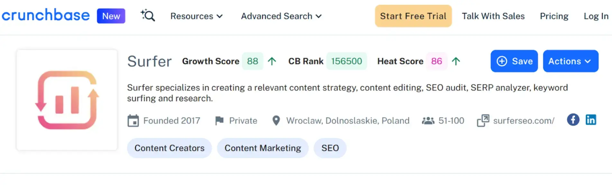
Task: Select the SEO category tag
Action: coord(330,148)
